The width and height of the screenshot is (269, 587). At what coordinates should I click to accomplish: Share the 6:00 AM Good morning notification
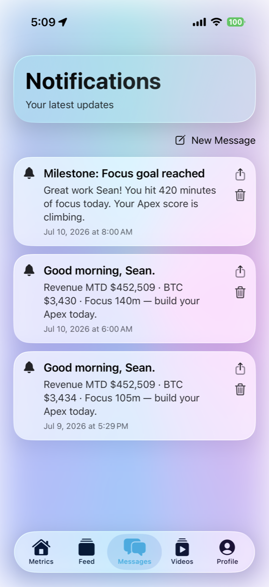click(x=240, y=271)
